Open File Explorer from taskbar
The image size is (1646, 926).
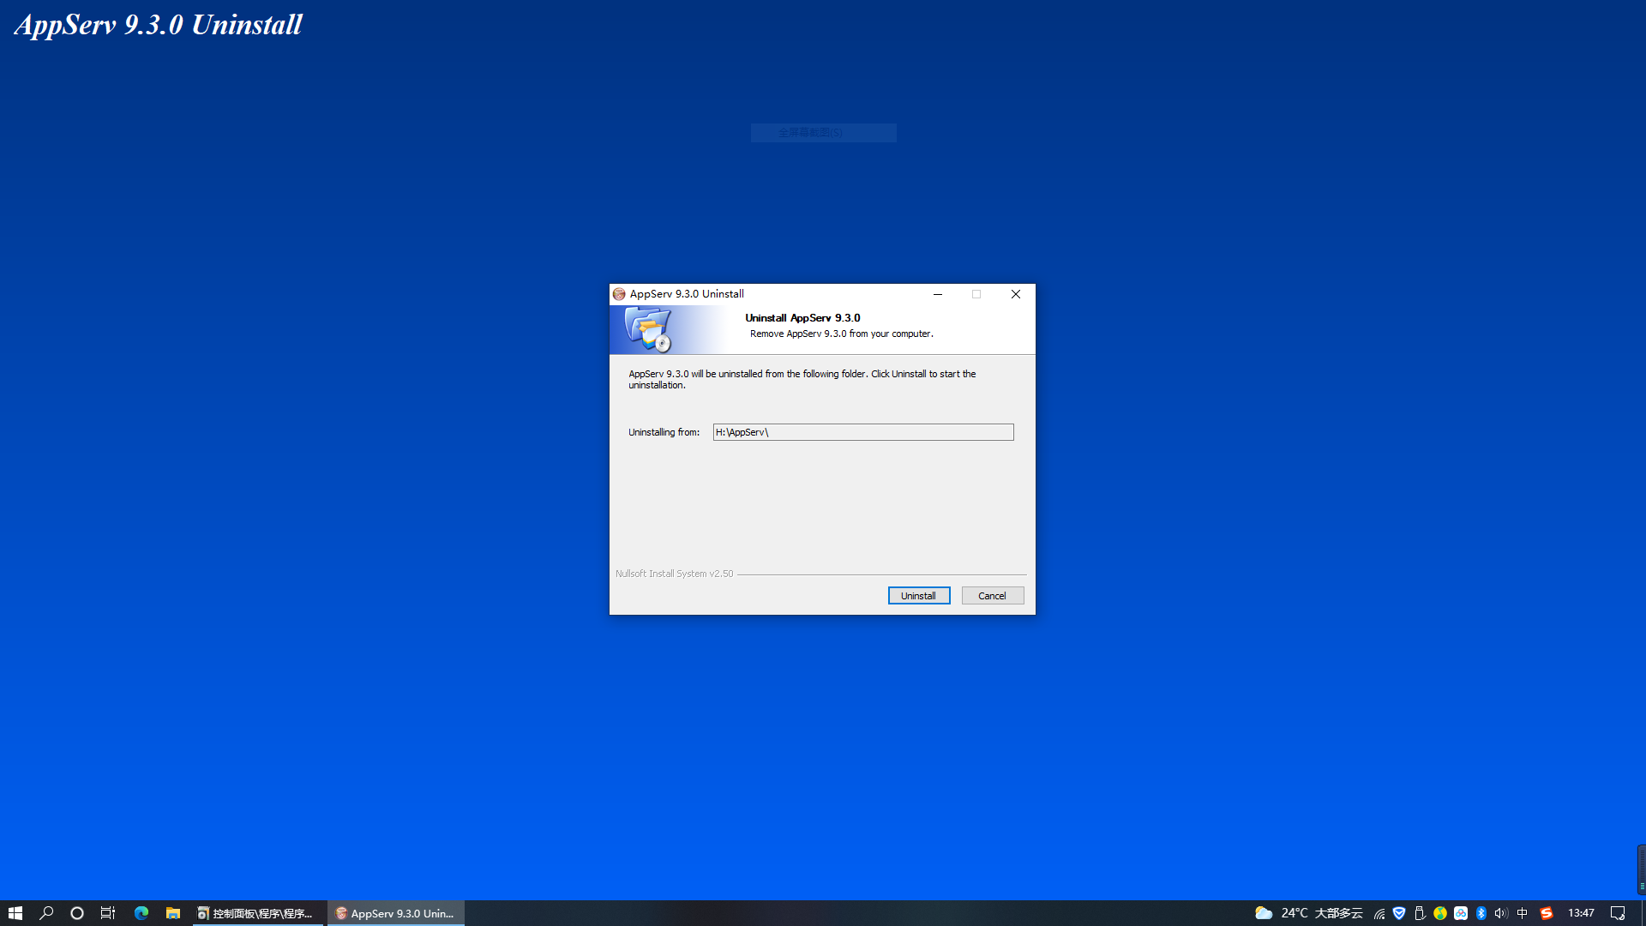[172, 913]
